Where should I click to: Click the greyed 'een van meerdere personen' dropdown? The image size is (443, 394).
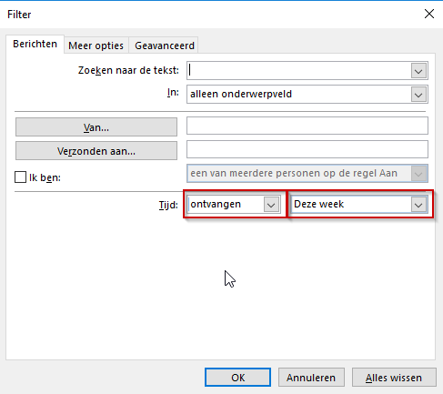[307, 174]
